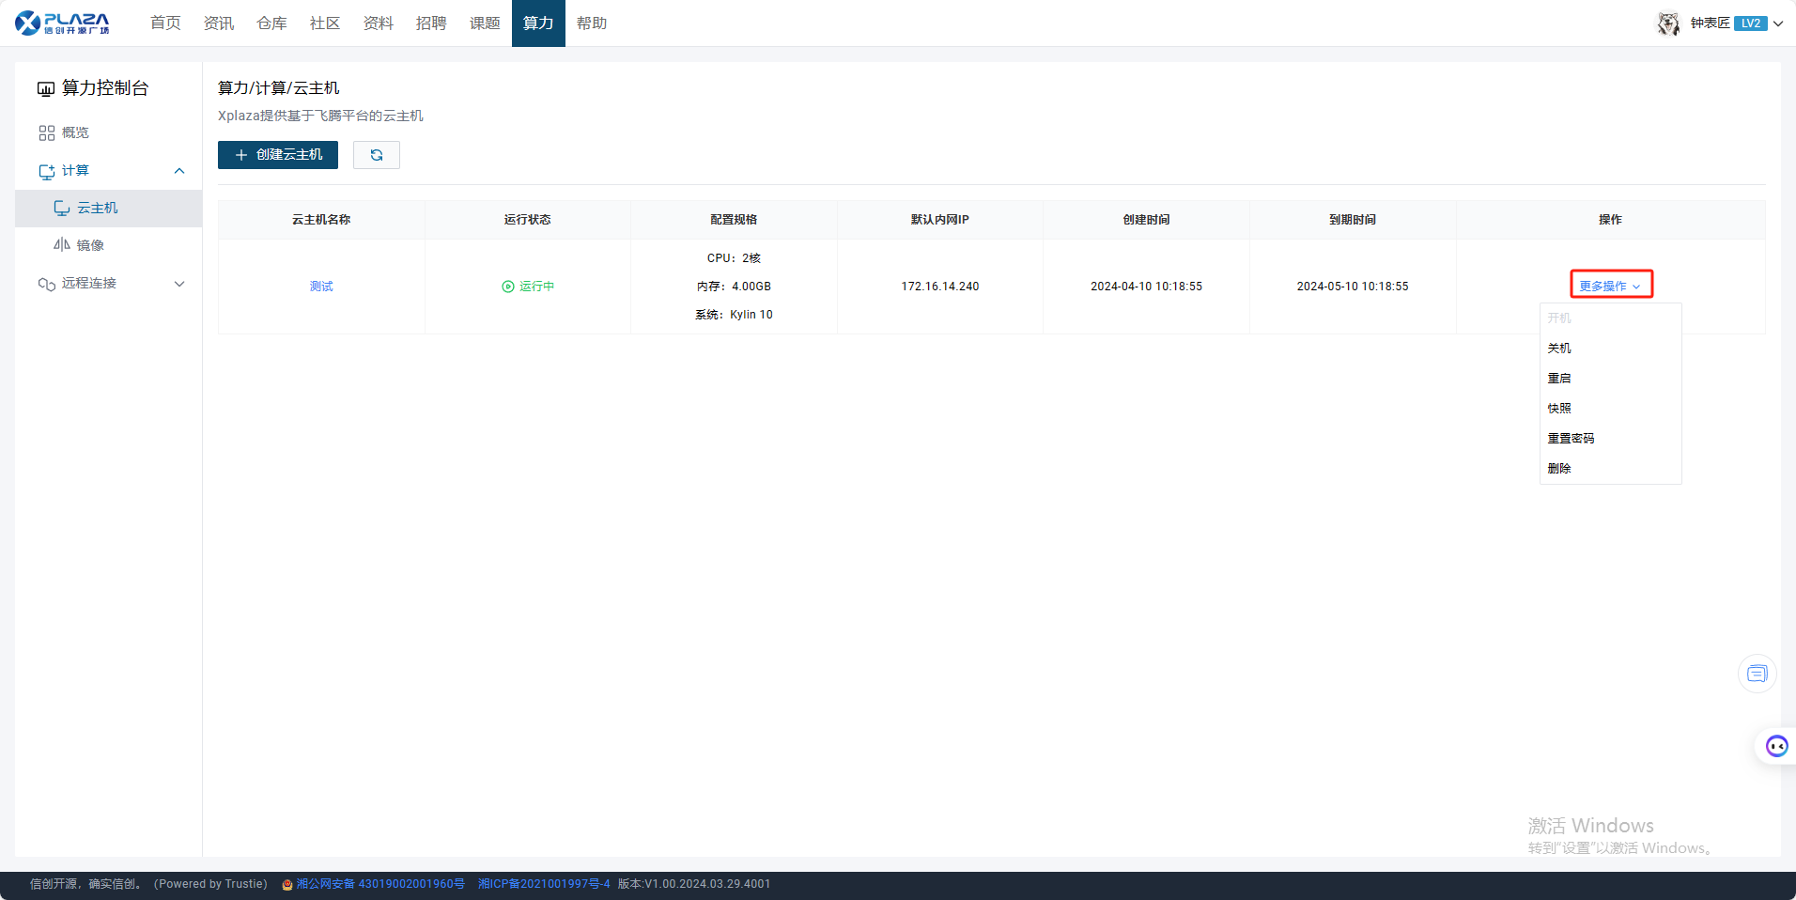
Task: Collapse the Compute (计算) sidebar section
Action: tap(179, 171)
